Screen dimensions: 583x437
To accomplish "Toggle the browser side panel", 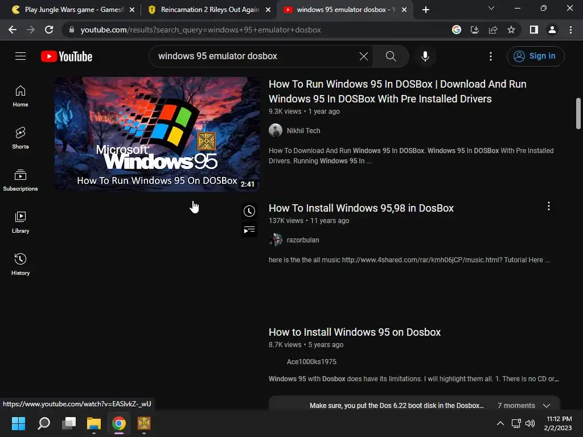I will tap(534, 30).
